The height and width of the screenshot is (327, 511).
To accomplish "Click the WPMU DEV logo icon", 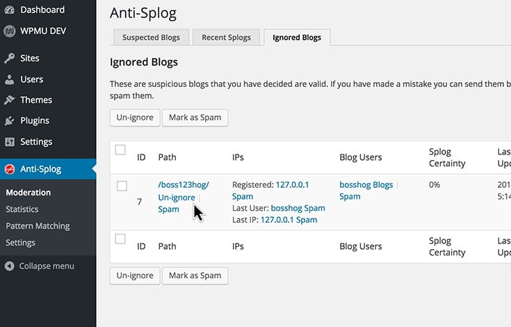I will coord(10,31).
